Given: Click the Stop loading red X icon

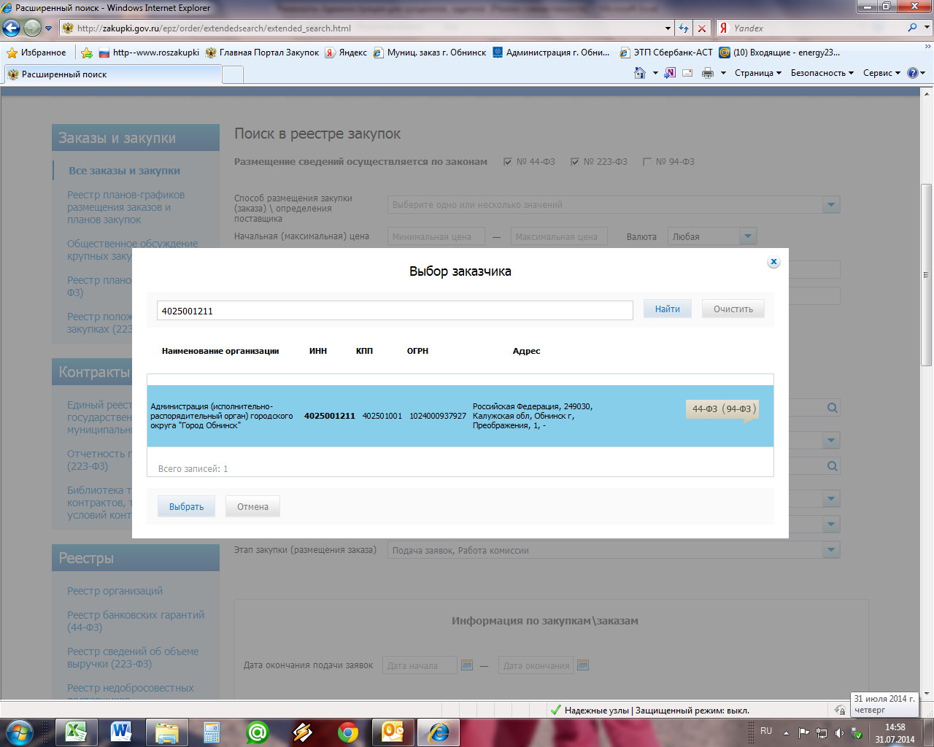Looking at the screenshot, I should click(x=702, y=28).
